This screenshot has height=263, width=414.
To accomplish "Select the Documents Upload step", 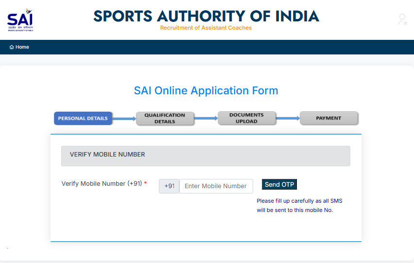I will 247,118.
